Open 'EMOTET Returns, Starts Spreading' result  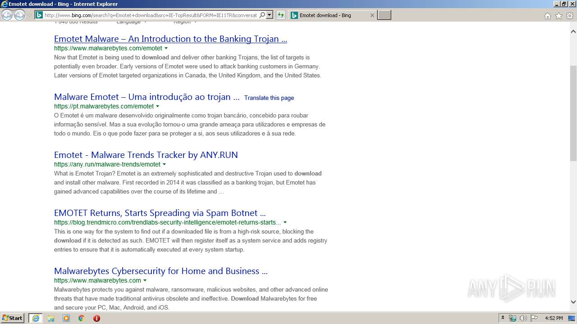[x=160, y=213]
